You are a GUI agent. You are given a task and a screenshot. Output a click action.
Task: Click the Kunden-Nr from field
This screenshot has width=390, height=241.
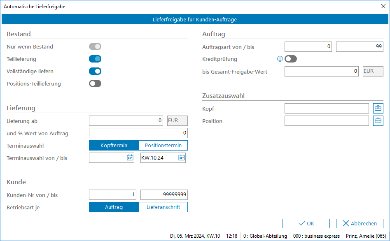coord(114,195)
